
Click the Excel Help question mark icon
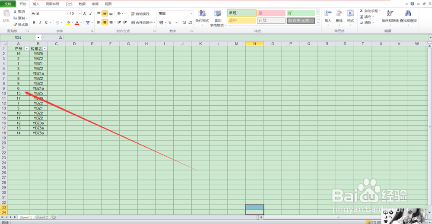[x=412, y=3]
